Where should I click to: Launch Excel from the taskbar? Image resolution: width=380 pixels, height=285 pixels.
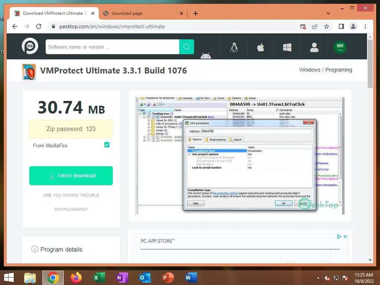coord(99,278)
